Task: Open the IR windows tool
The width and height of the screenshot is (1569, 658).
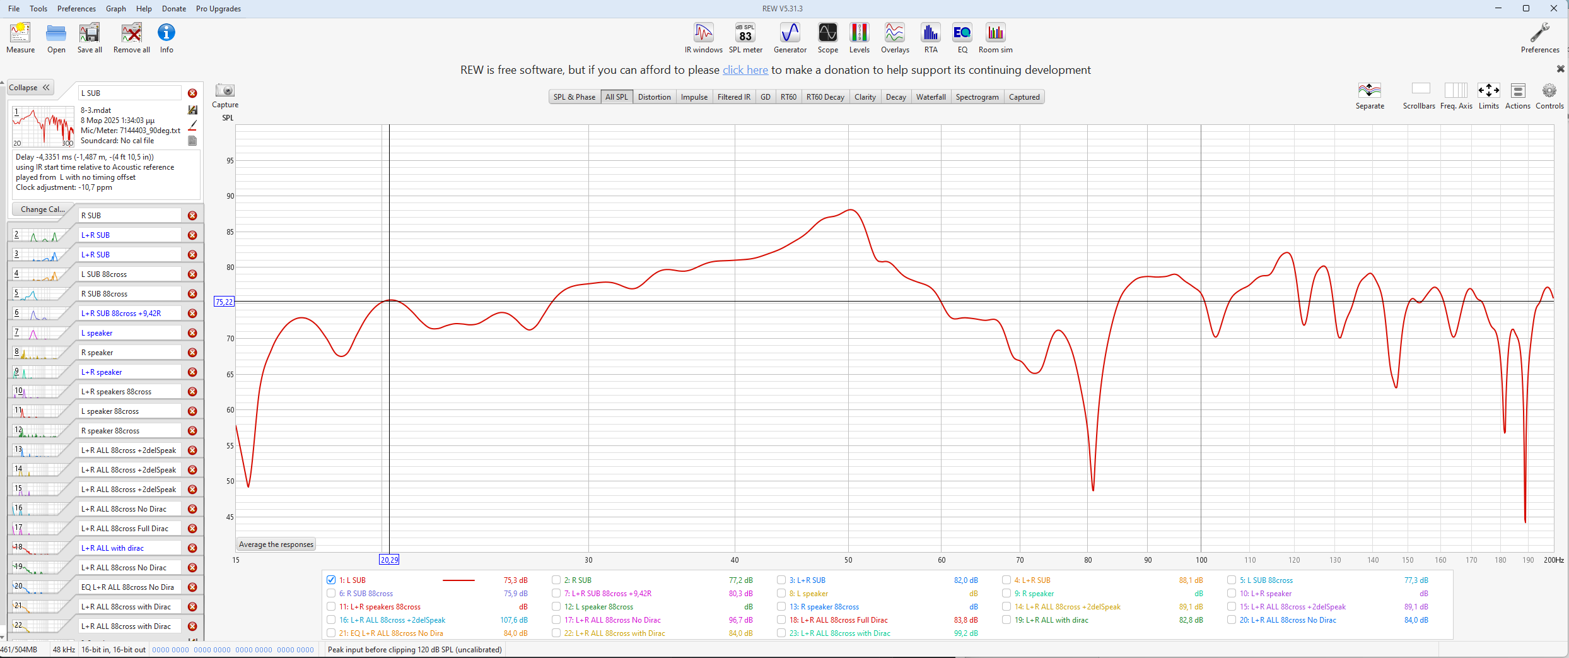Action: 703,38
